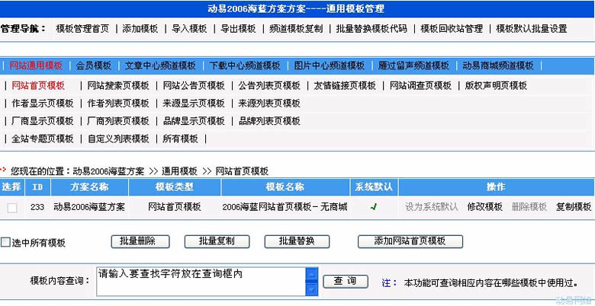Select 作者显示页模板 template type
Image resolution: width=595 pixels, height=306 pixels.
pos(43,104)
